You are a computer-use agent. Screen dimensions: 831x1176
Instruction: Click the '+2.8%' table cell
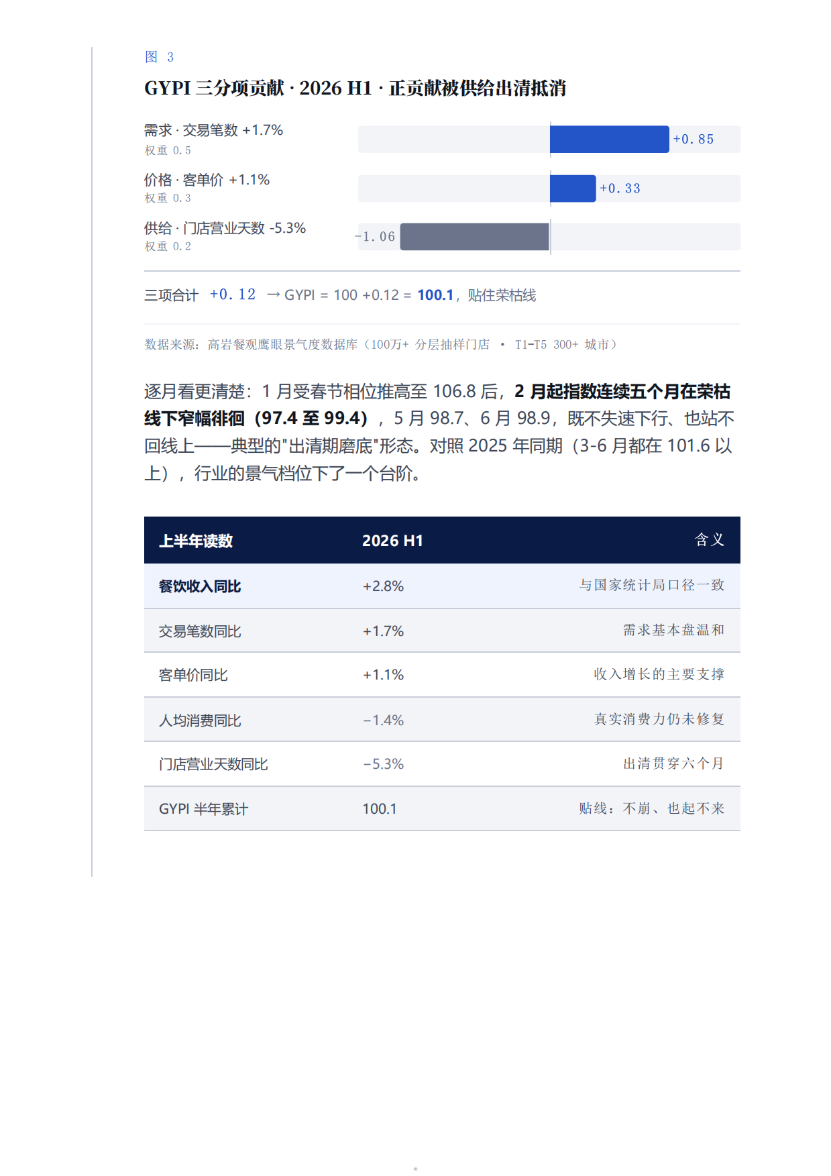383,586
